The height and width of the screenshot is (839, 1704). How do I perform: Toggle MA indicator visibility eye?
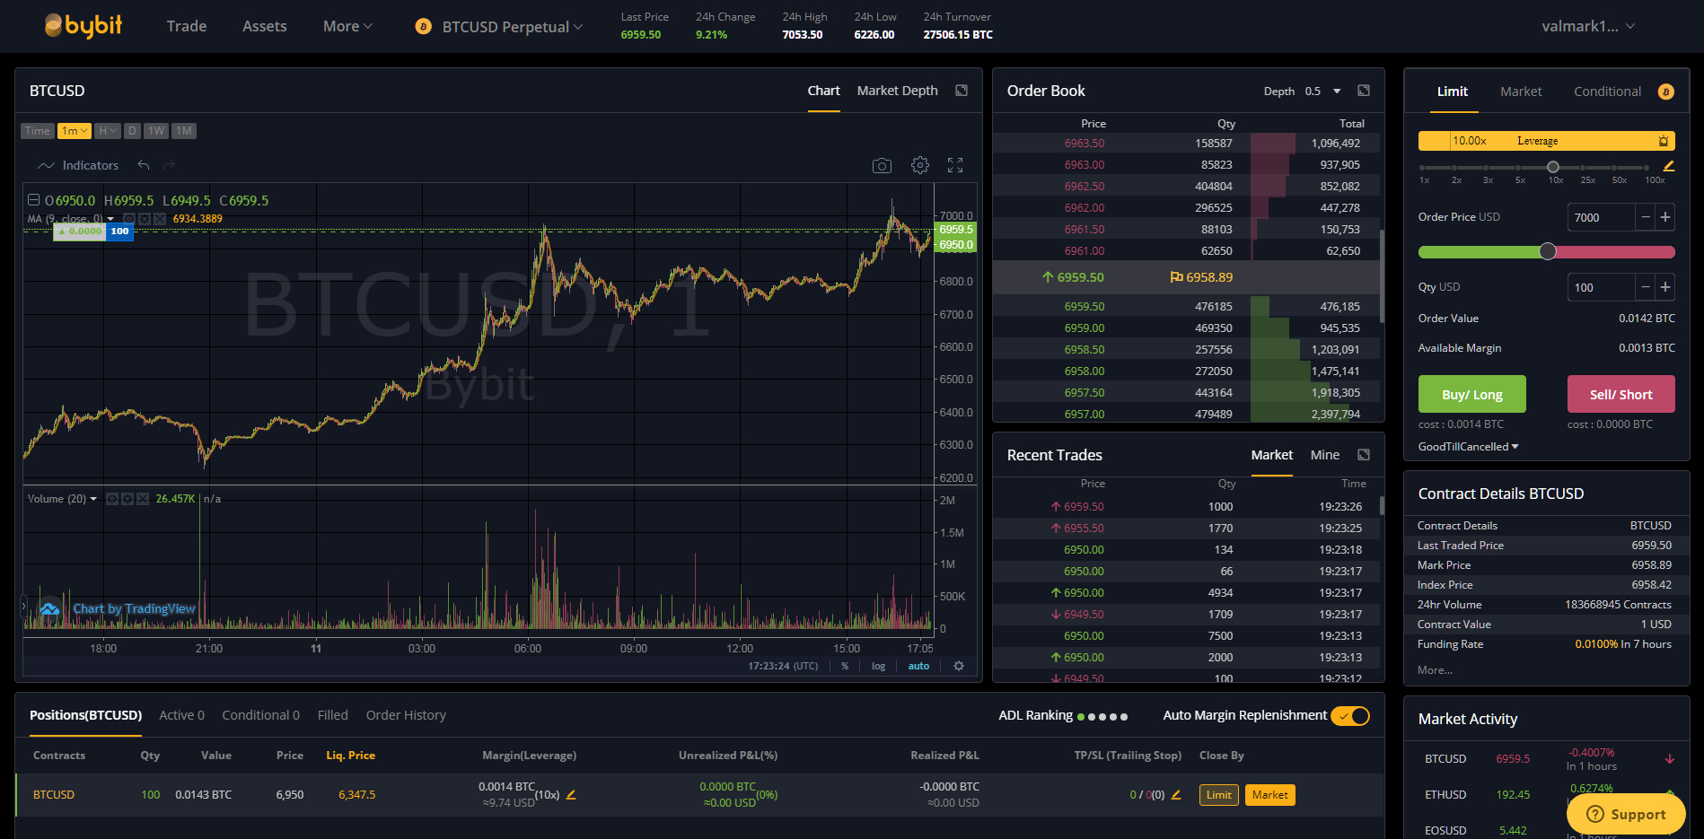click(129, 219)
